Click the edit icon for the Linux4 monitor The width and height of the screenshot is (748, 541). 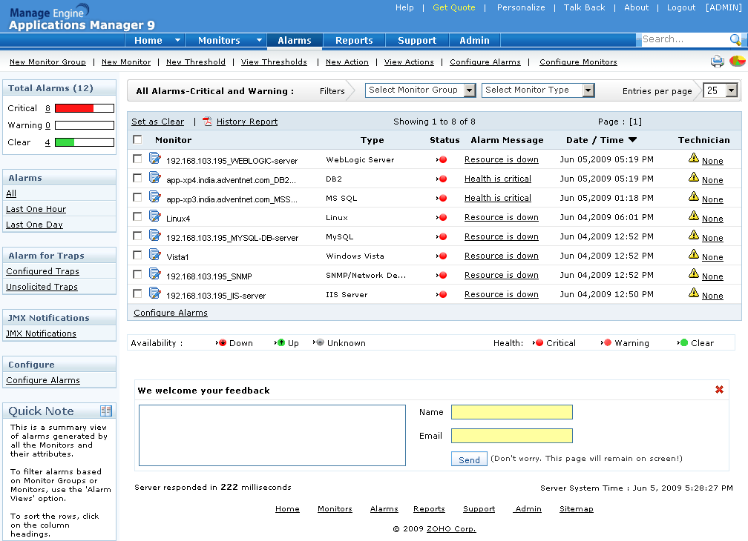click(155, 216)
